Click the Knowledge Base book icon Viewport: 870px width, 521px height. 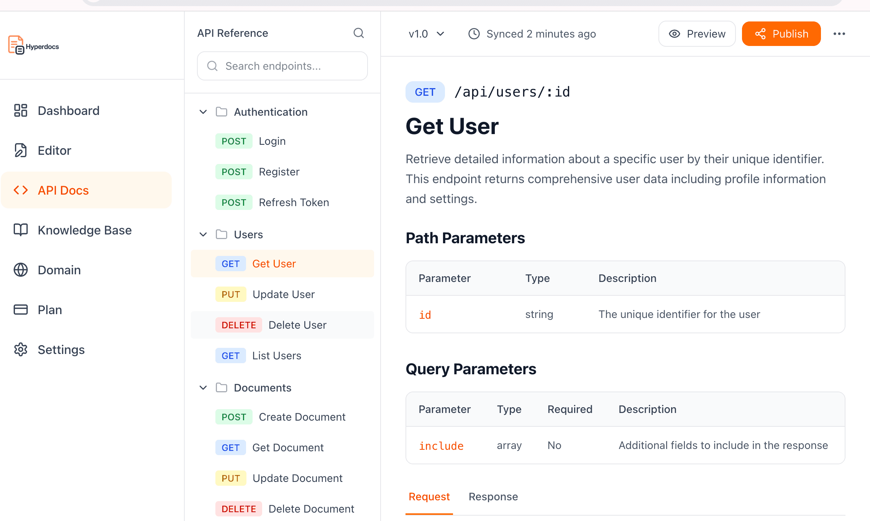point(21,230)
